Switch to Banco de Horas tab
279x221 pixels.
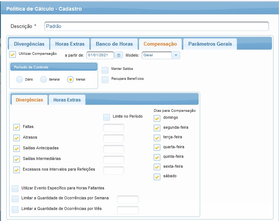click(114, 44)
